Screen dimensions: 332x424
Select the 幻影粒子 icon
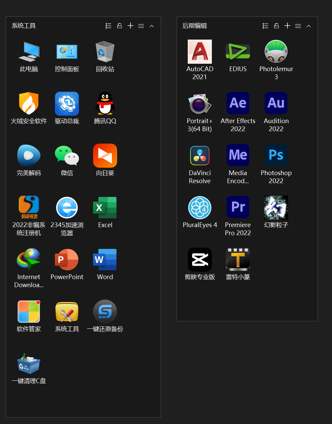(x=276, y=208)
